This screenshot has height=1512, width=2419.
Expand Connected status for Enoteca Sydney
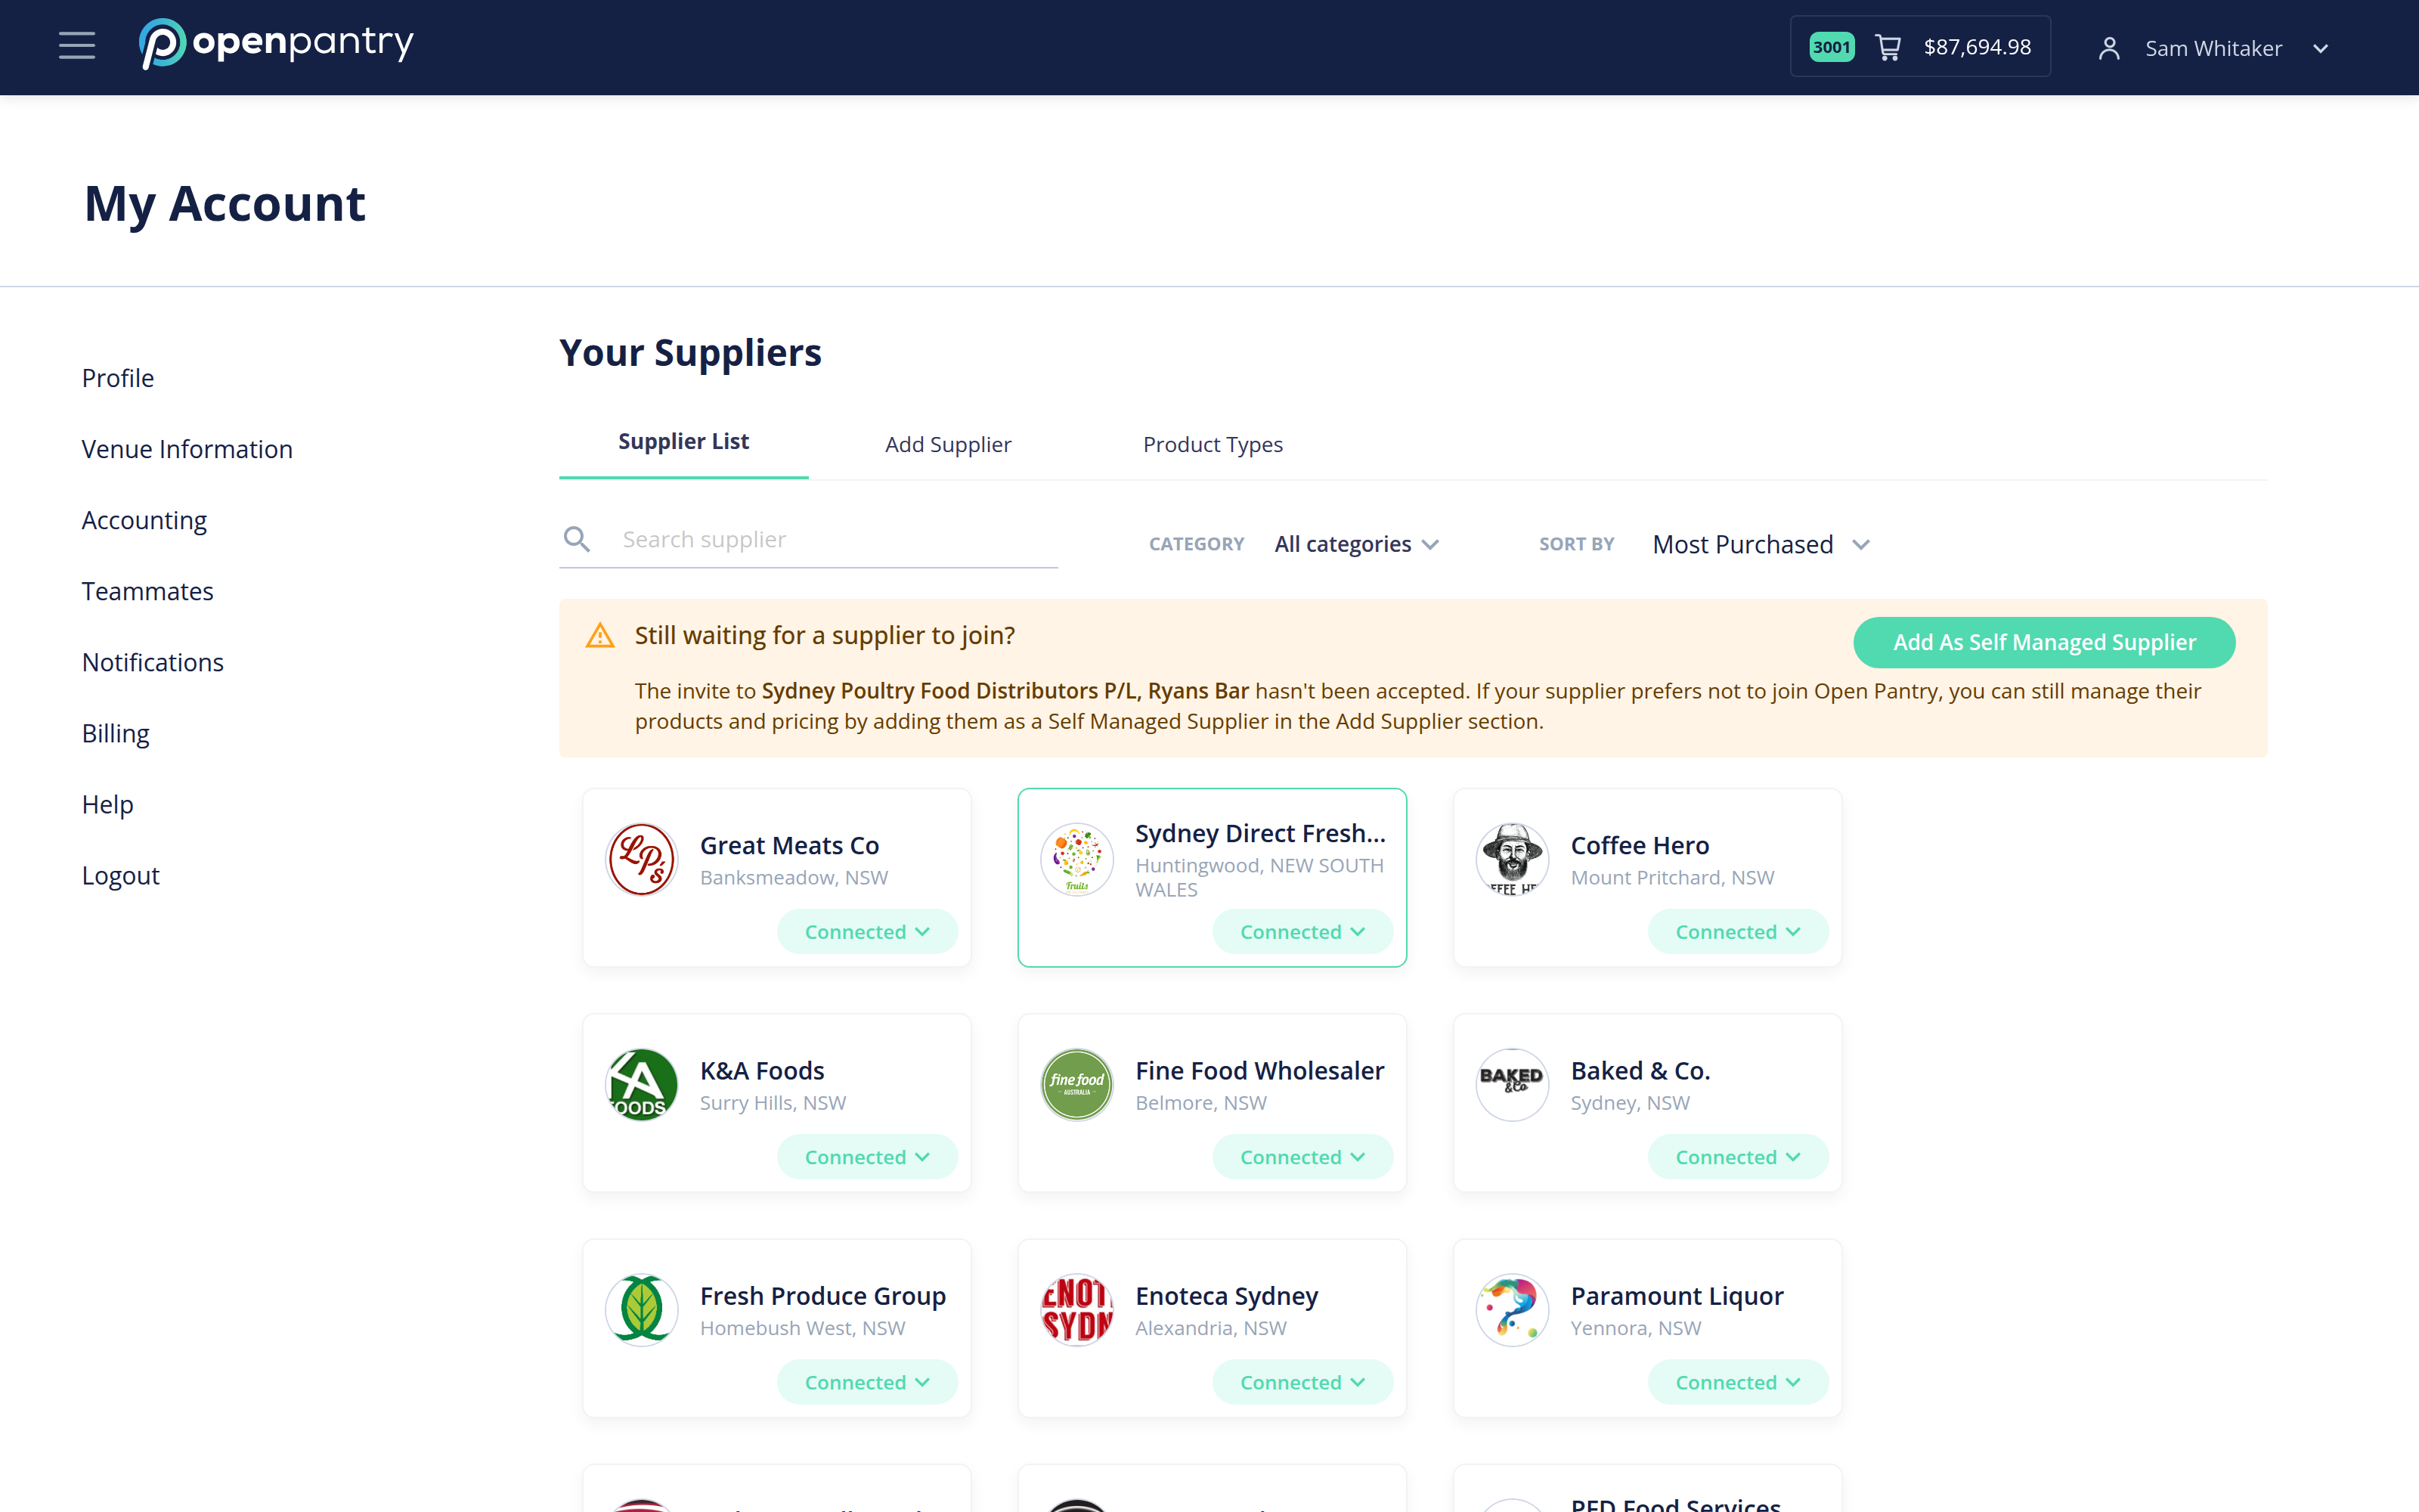point(1302,1381)
